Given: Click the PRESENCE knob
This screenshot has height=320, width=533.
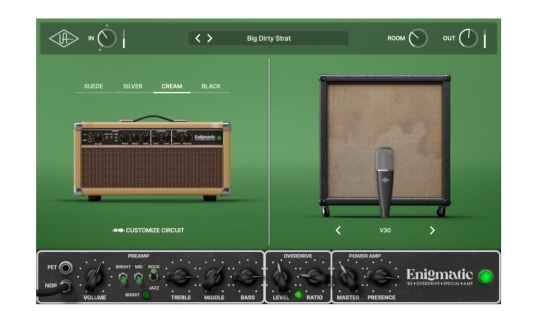Looking at the screenshot, I should pyautogui.click(x=380, y=277).
